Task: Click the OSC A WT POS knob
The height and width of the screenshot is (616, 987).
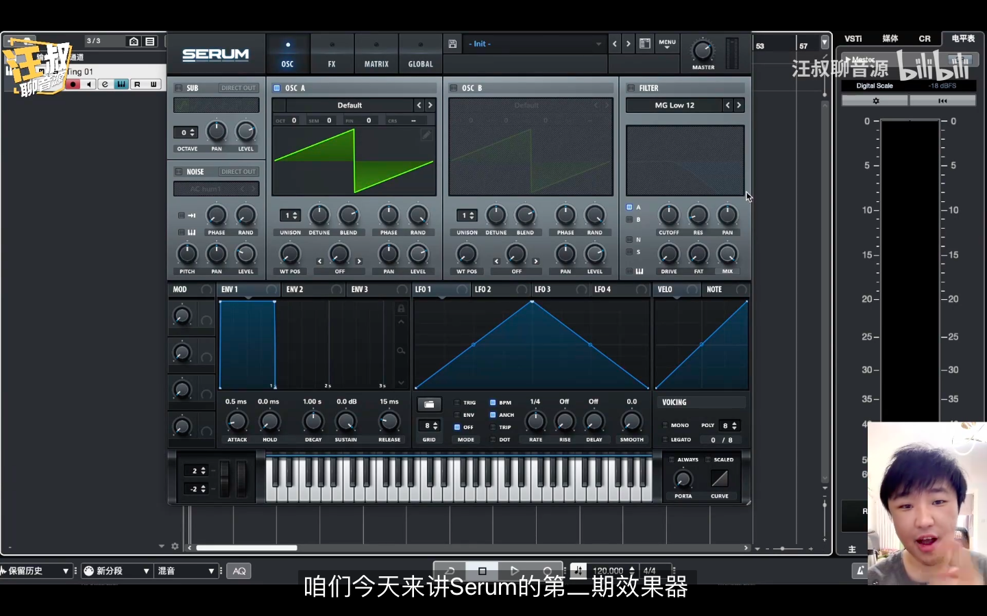Action: 290,254
